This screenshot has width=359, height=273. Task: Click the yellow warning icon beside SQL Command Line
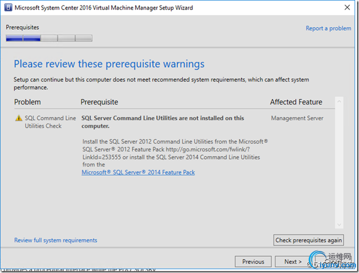19,118
